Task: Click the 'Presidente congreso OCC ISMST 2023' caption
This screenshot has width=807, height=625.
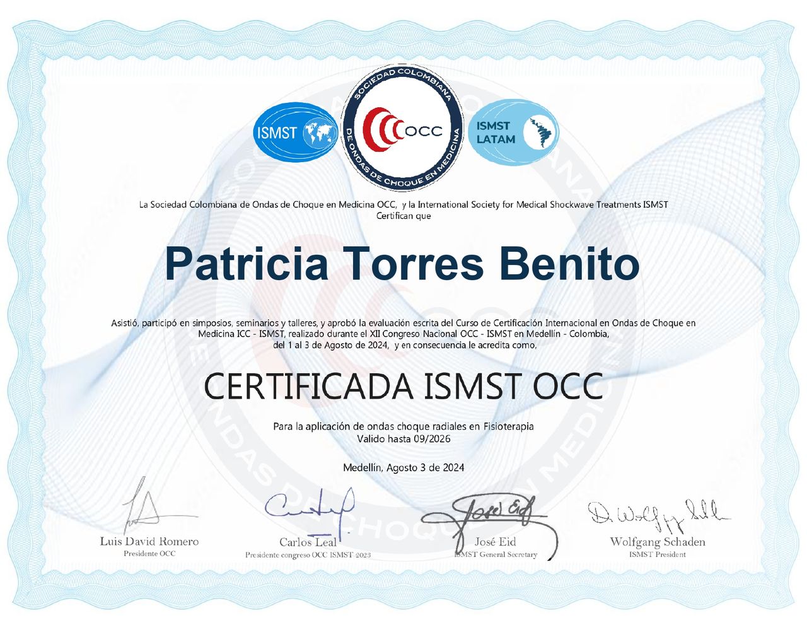Action: click(308, 555)
